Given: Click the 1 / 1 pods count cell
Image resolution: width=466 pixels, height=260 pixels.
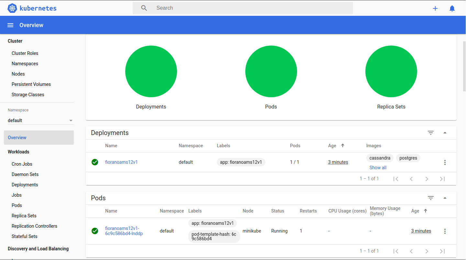Looking at the screenshot, I should (x=294, y=162).
